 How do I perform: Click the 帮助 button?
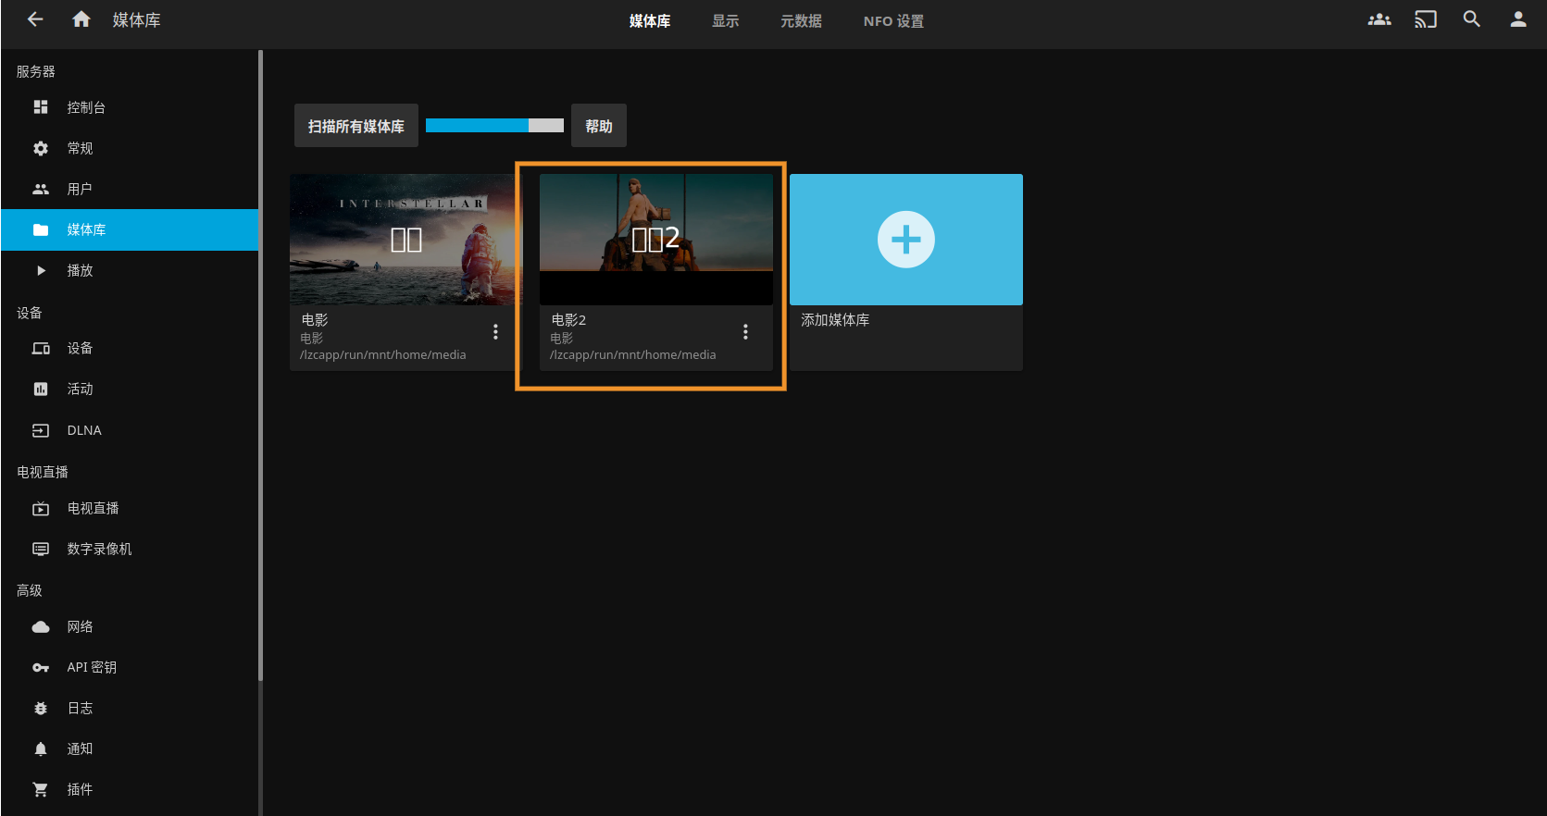599,126
